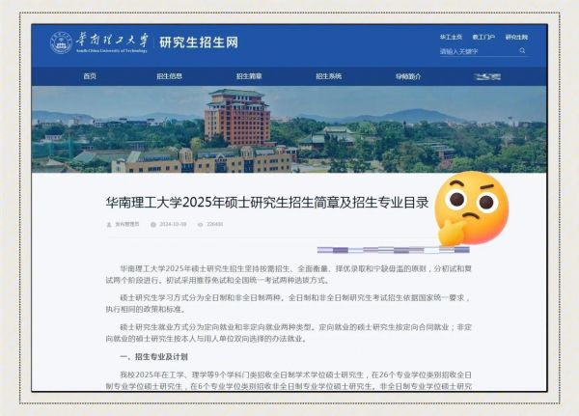This screenshot has height=416, width=579.
Task: Follow the 研究生院 link
Action: click(x=516, y=37)
